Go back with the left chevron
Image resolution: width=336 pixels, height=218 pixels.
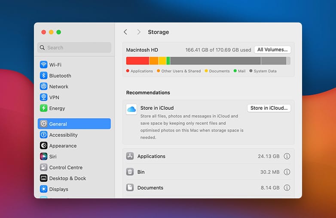[x=125, y=32]
